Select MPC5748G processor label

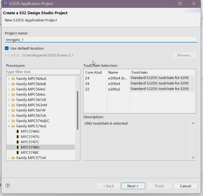tap(30, 147)
